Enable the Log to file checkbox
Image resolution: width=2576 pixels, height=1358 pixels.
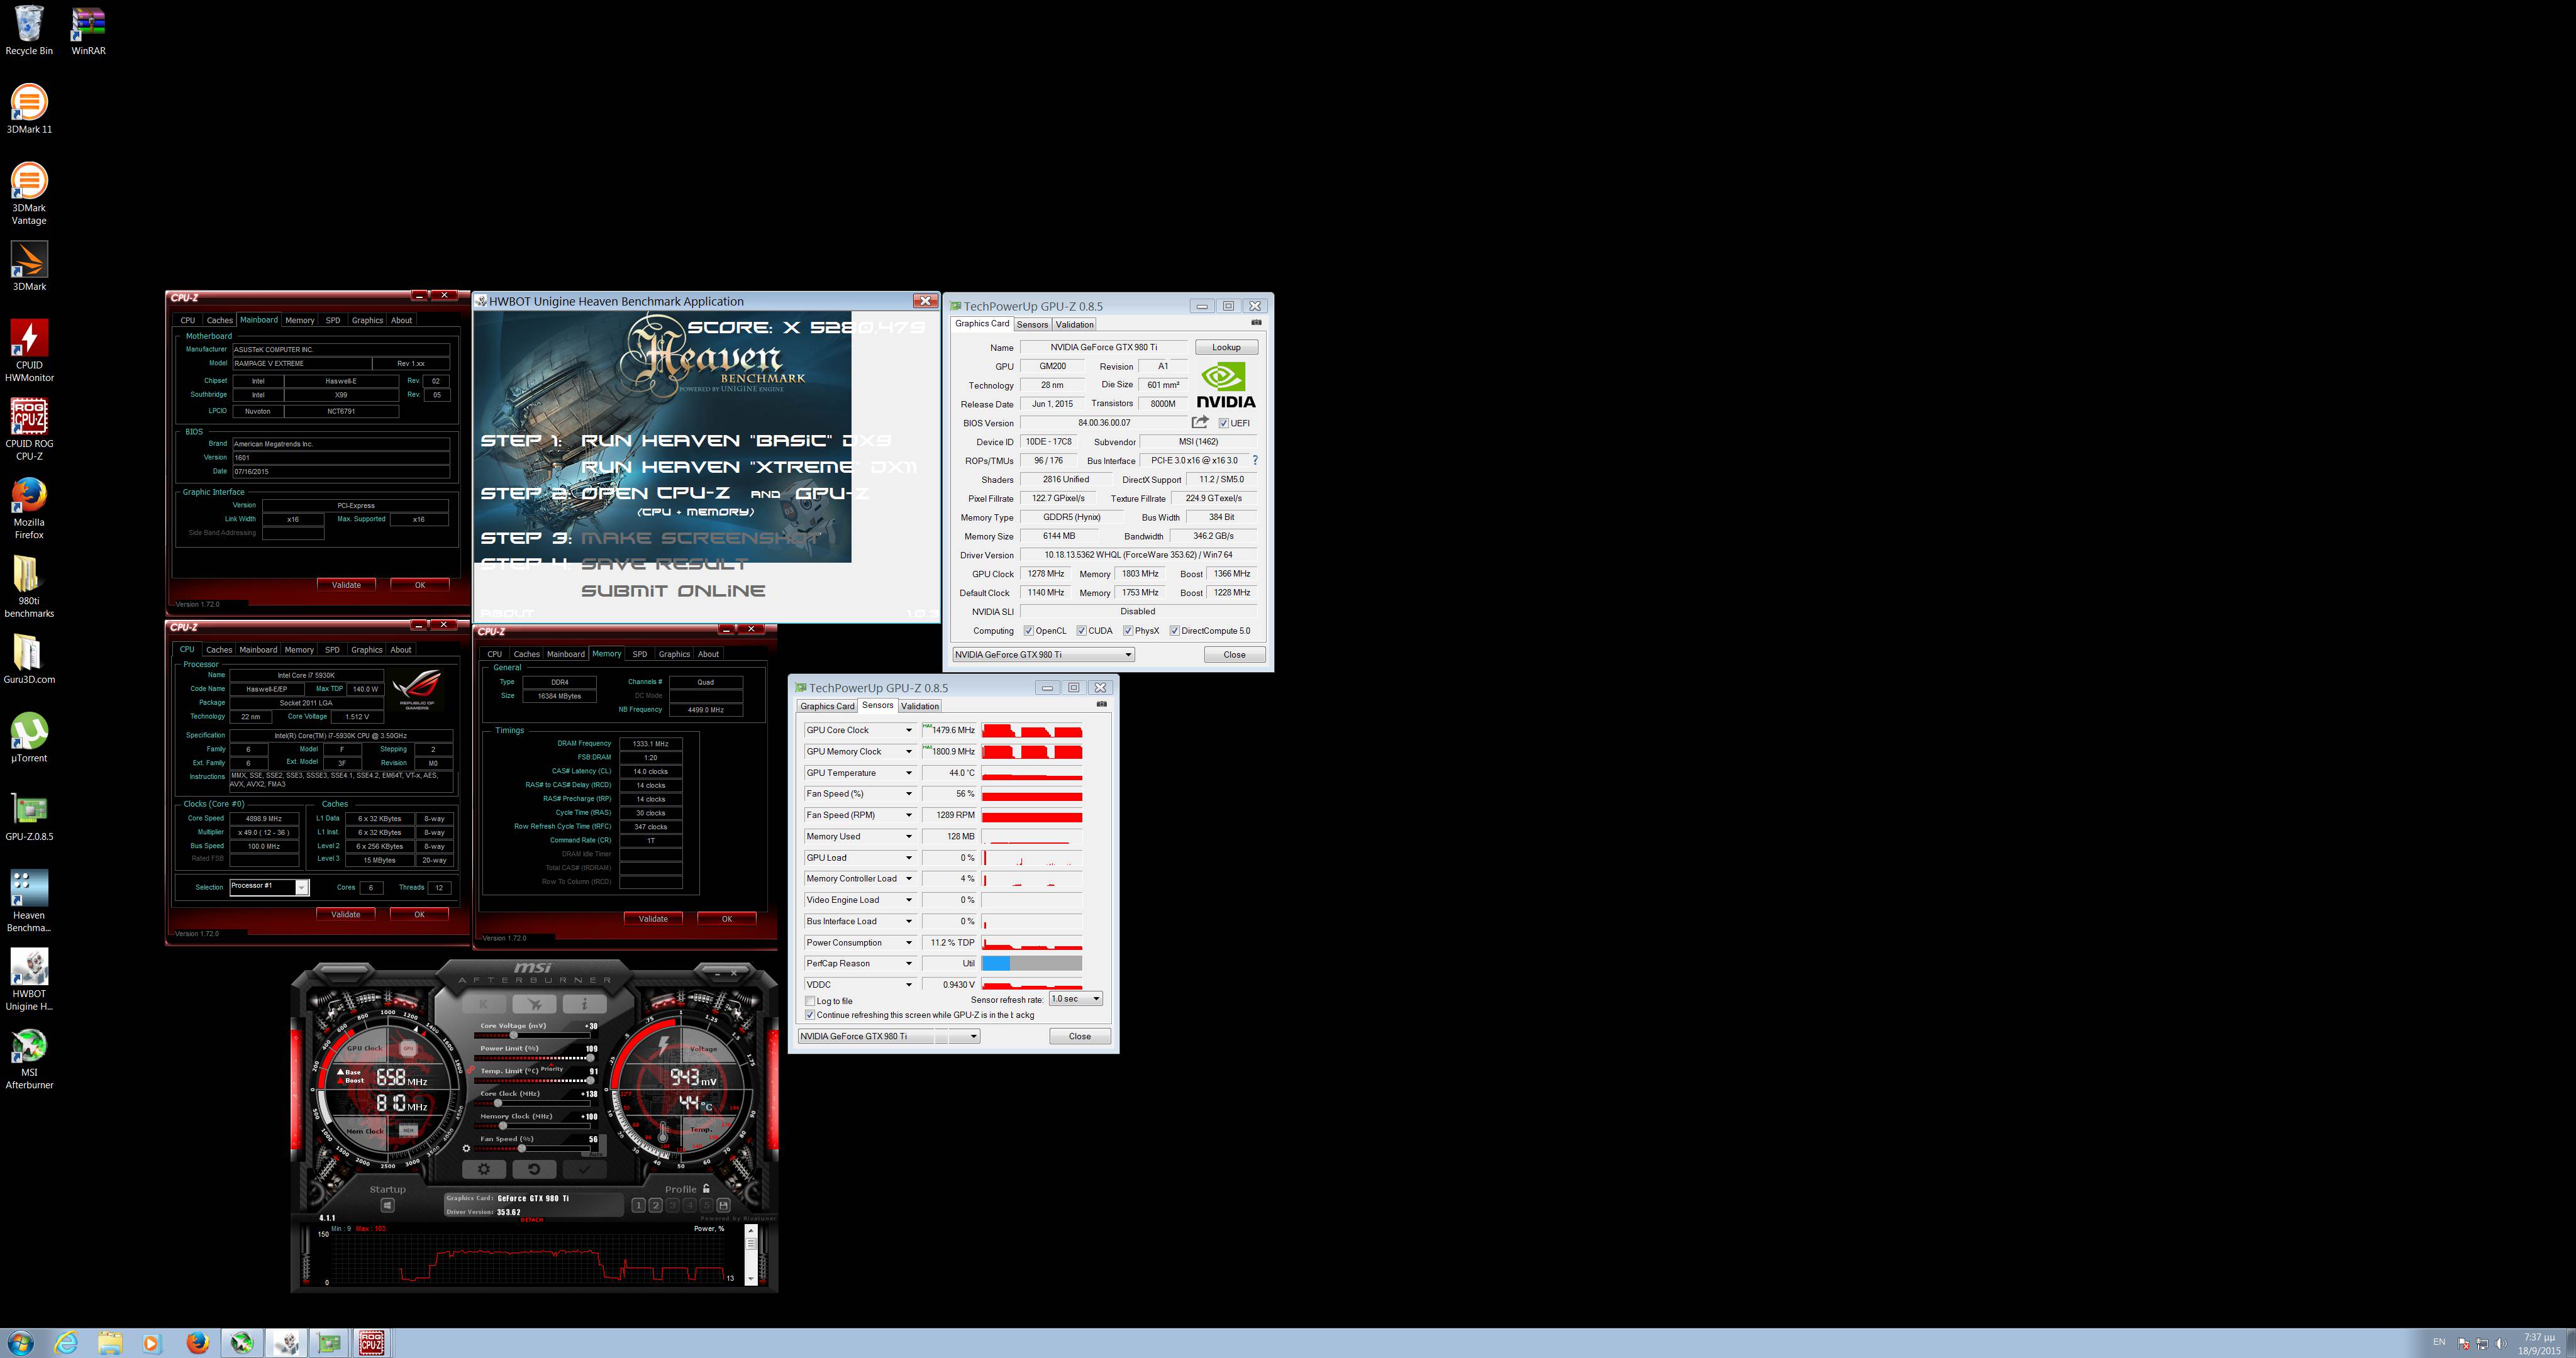pos(810,1001)
